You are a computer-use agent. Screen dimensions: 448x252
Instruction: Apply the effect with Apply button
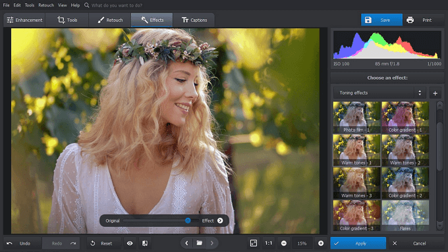(x=358, y=243)
